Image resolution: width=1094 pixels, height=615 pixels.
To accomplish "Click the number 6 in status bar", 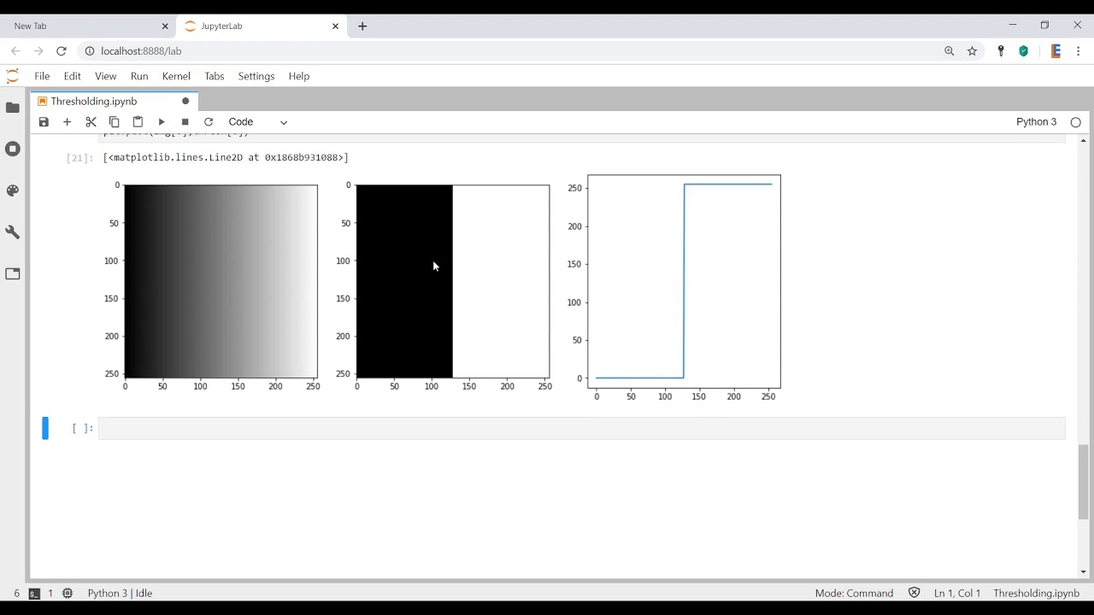I will point(16,593).
